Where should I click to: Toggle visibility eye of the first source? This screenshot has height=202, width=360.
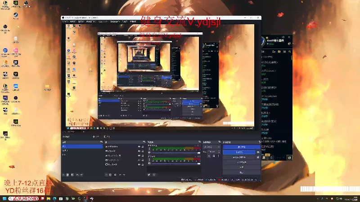click(139, 147)
